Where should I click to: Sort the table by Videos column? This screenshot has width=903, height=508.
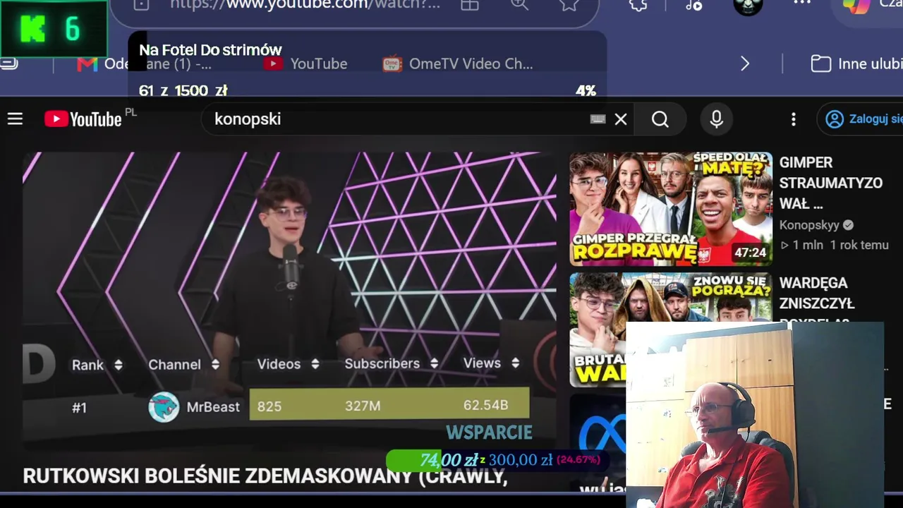(x=289, y=364)
